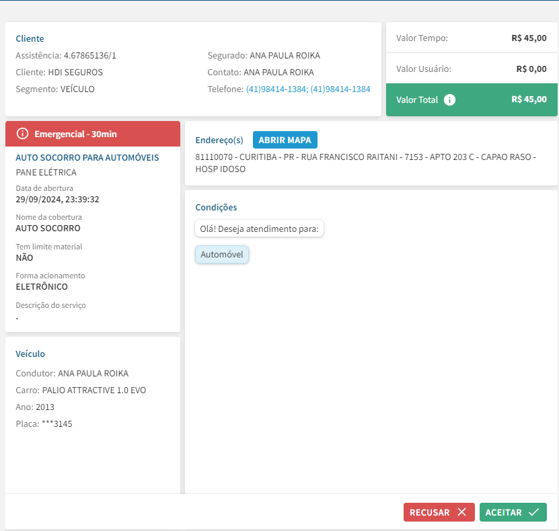
Task: Call the first phone number (41)98414-1384
Action: [276, 89]
